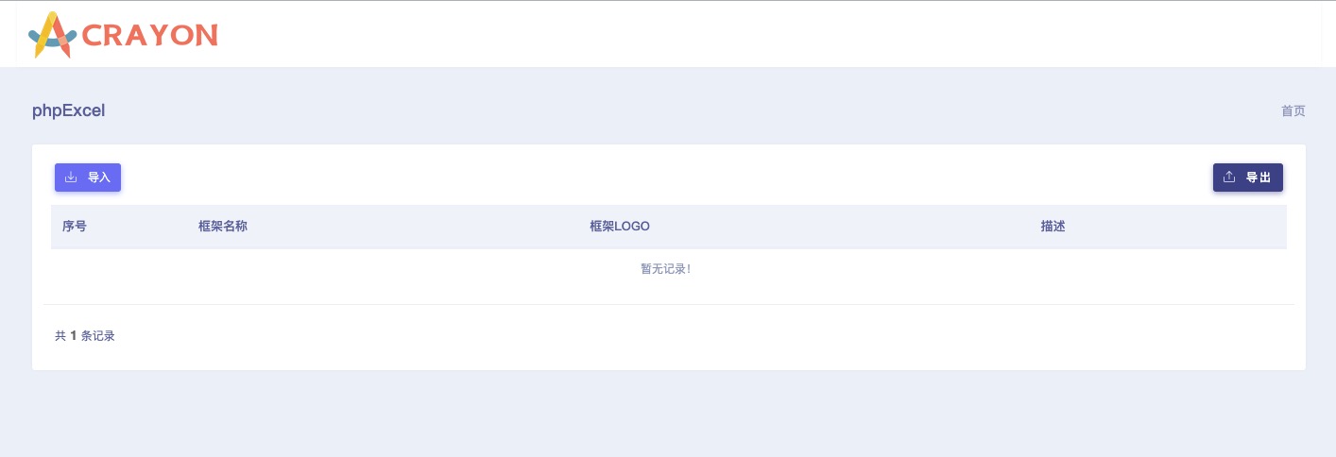Click the 描述 column header
The image size is (1336, 457).
pyautogui.click(x=1053, y=227)
